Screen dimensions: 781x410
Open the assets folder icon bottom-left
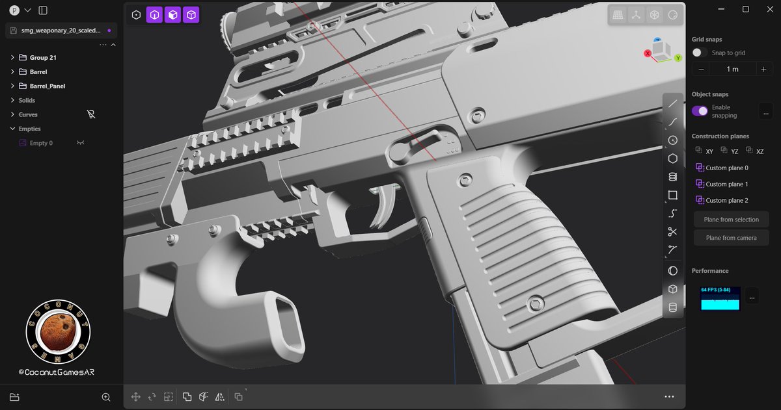[x=14, y=397]
